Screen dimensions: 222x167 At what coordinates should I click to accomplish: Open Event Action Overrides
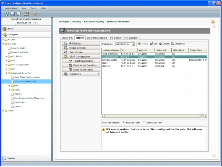(81, 65)
